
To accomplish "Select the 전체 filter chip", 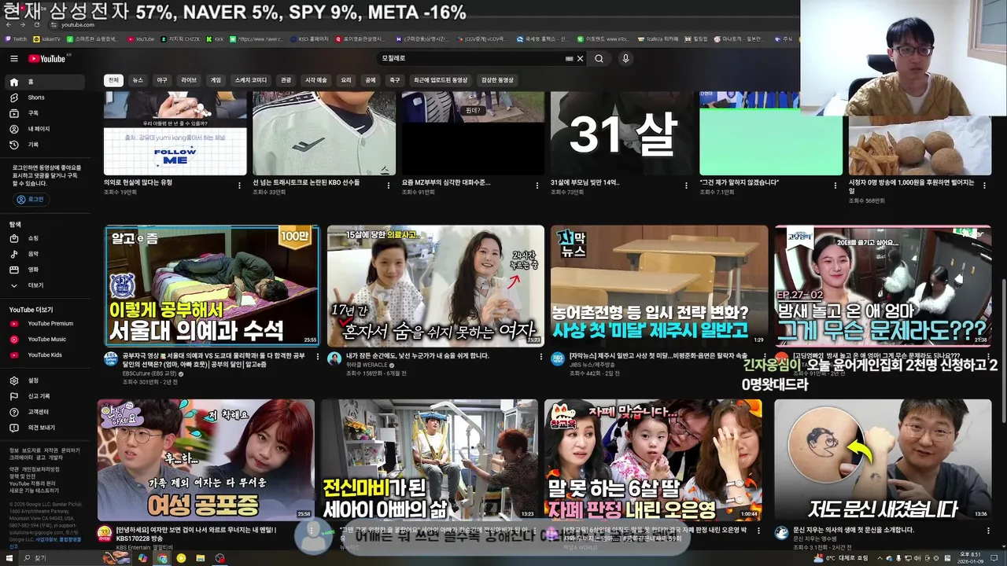I will 113,80.
